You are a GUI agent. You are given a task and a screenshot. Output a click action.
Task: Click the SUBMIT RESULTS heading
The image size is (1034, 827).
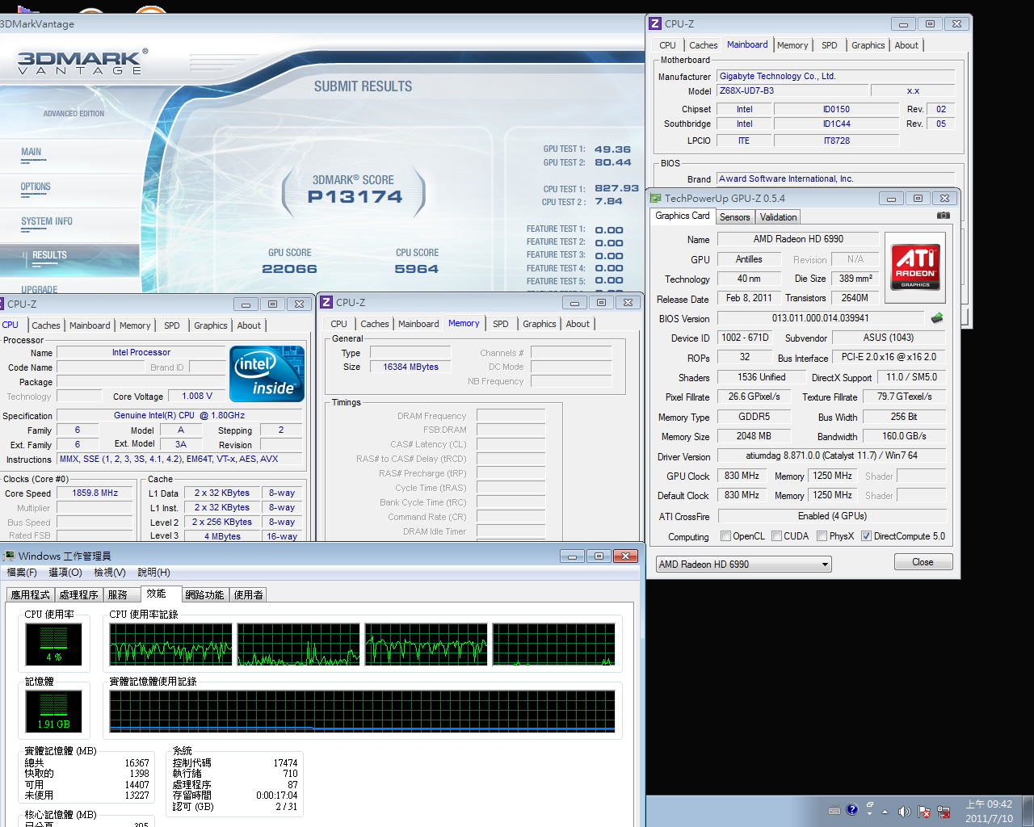coord(363,86)
